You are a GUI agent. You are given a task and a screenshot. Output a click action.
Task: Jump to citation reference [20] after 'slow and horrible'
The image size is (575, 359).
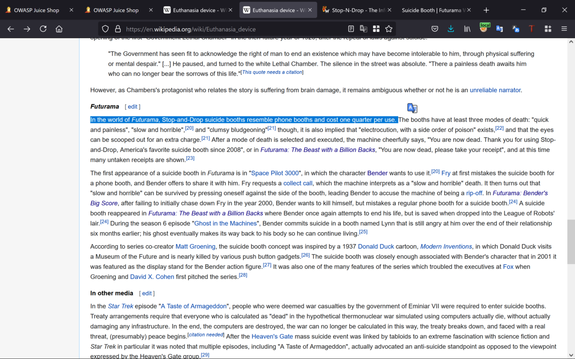coord(189,128)
